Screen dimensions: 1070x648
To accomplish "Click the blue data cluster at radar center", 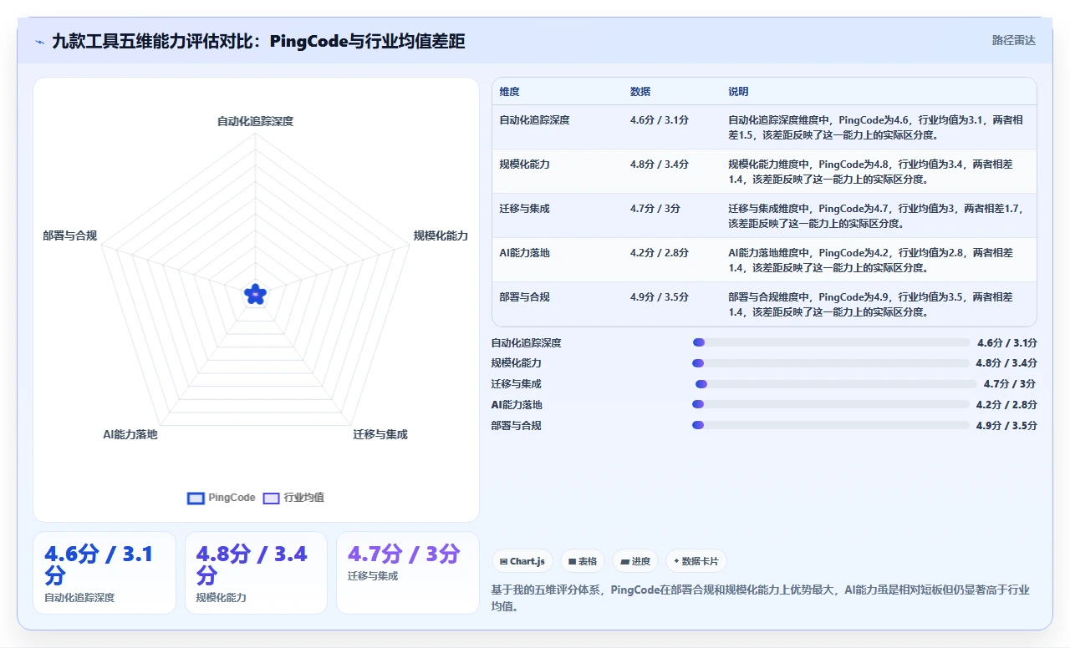I will pos(255,294).
